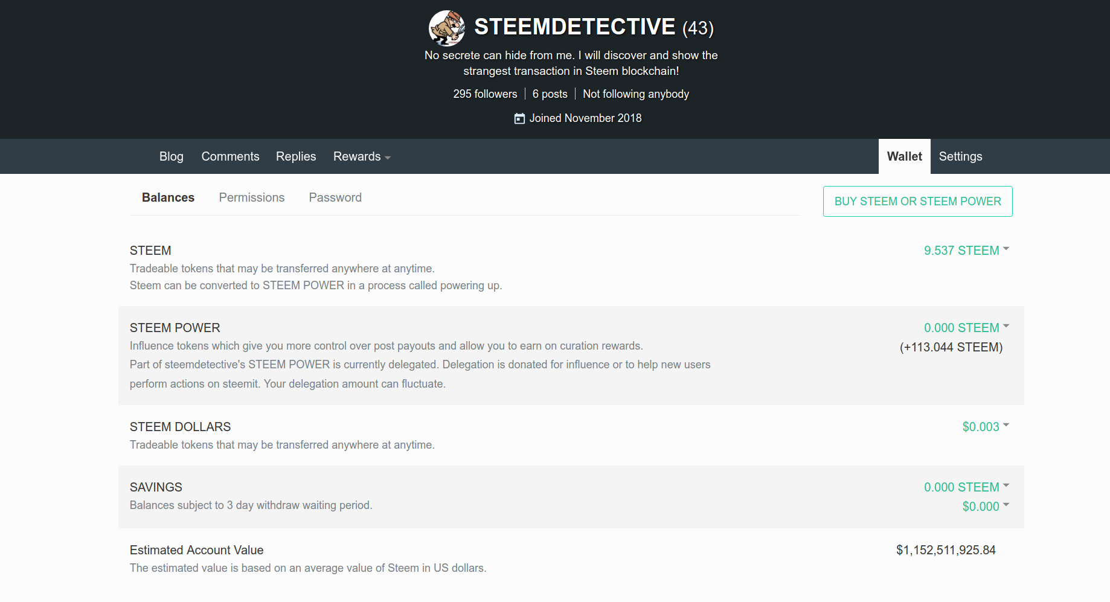
Task: Expand the 9.537 STEEM balance dropdown
Action: click(x=966, y=251)
